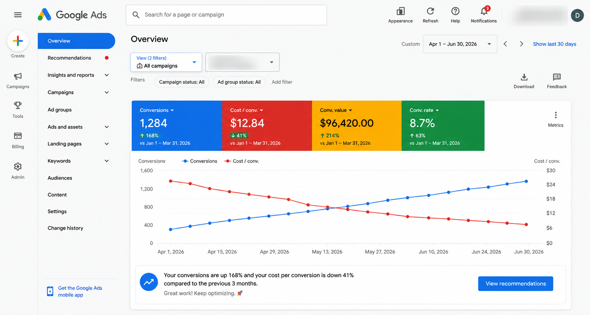
Task: Open the date range dropdown
Action: pos(460,44)
